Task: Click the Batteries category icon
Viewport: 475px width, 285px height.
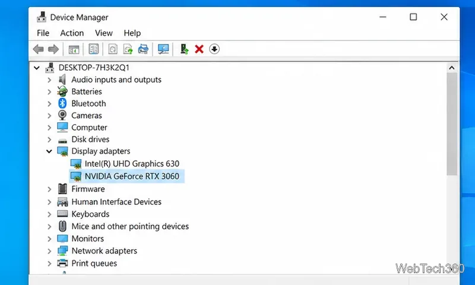Action: (62, 91)
